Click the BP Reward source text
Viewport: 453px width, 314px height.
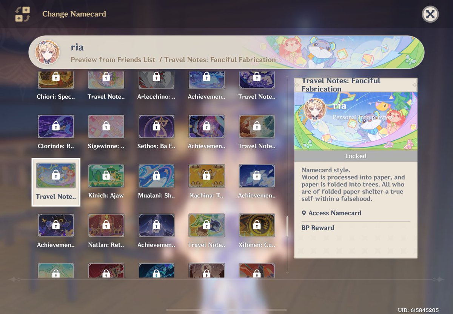(317, 228)
